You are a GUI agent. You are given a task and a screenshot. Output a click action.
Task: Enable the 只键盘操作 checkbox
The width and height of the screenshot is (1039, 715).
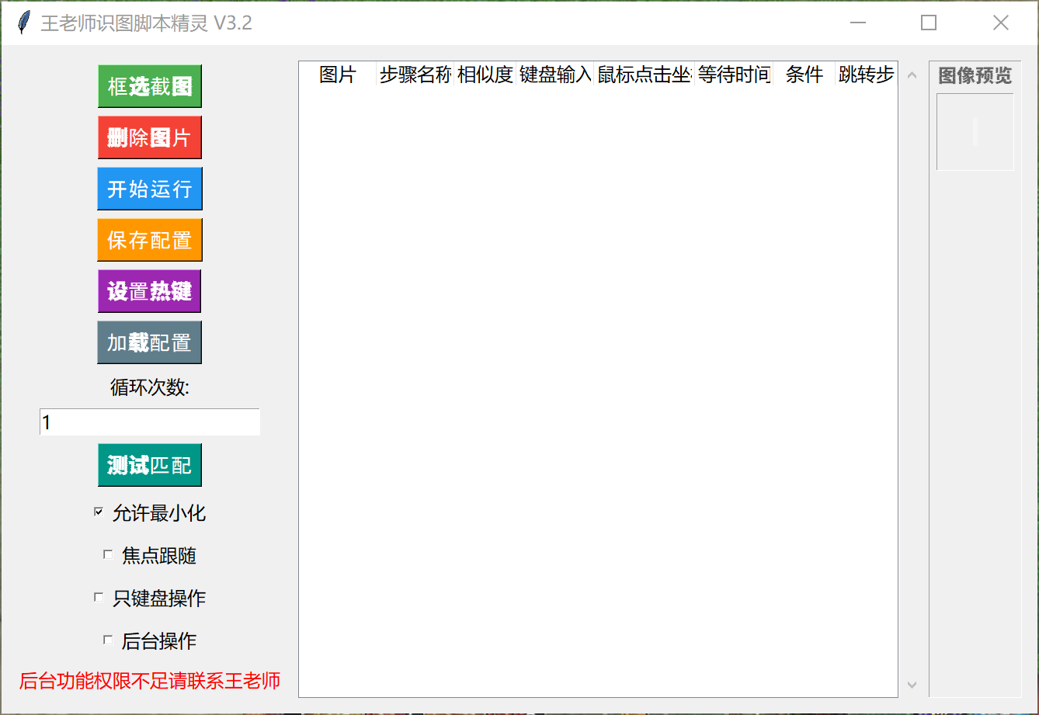pyautogui.click(x=99, y=597)
